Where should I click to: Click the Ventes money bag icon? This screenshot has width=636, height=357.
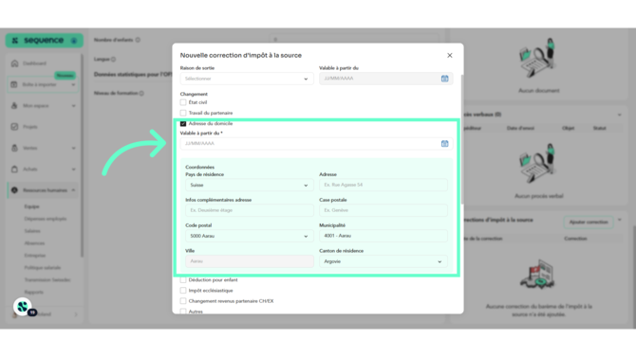14,148
